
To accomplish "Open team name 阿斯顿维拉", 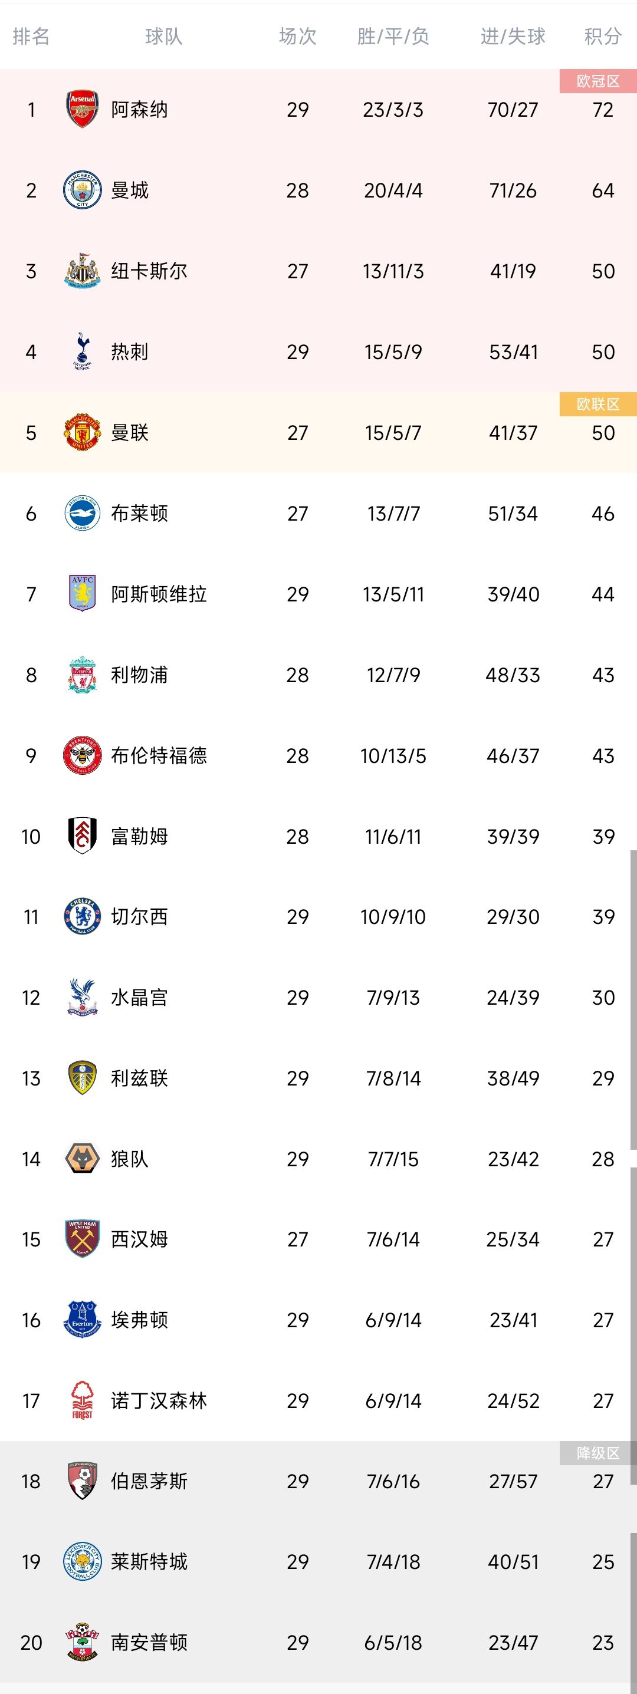I will click(x=159, y=594).
